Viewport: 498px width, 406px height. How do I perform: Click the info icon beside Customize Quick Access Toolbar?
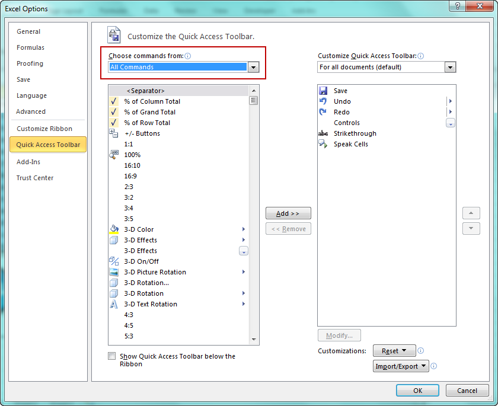(421, 56)
